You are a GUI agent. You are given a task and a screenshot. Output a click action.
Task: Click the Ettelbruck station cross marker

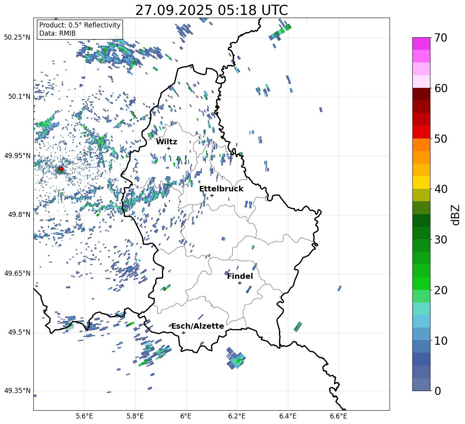pyautogui.click(x=212, y=195)
